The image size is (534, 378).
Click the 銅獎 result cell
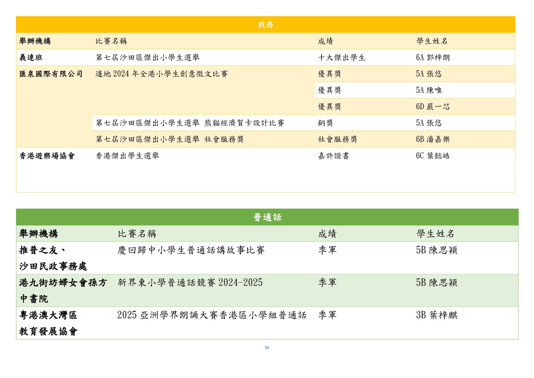click(325, 123)
